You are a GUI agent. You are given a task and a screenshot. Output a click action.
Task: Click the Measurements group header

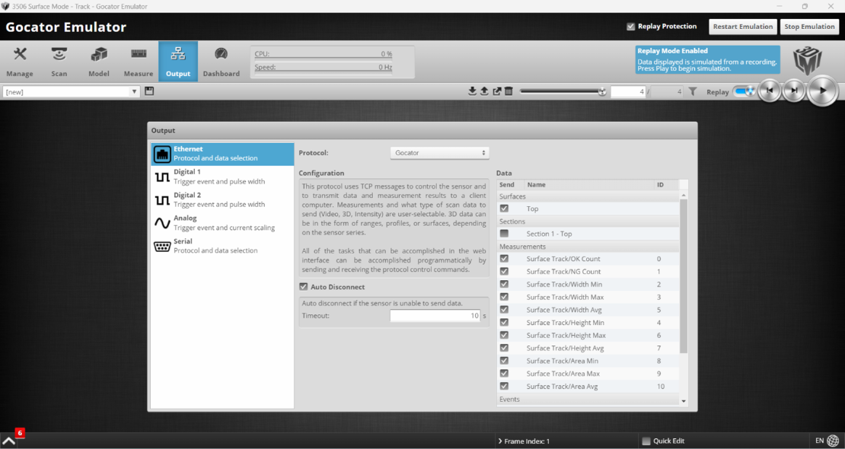tap(588, 247)
